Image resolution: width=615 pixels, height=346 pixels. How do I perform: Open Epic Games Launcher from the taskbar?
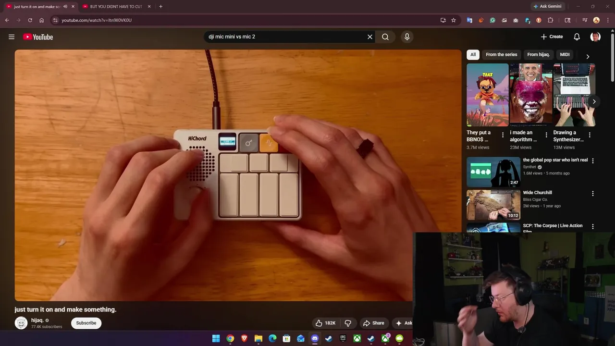click(343, 339)
